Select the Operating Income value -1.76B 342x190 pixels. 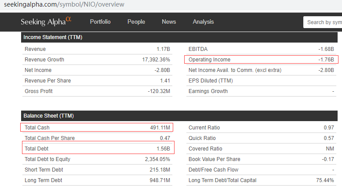click(x=326, y=60)
